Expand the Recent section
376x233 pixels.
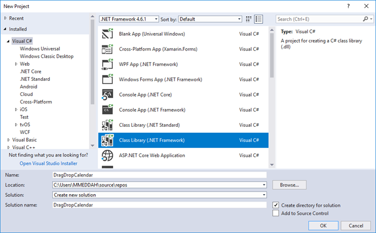click(x=5, y=18)
